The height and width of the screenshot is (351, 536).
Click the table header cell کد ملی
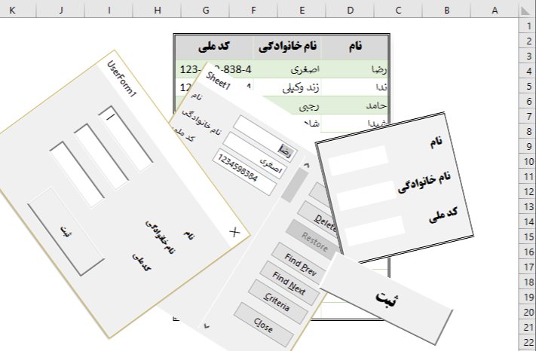coord(214,47)
